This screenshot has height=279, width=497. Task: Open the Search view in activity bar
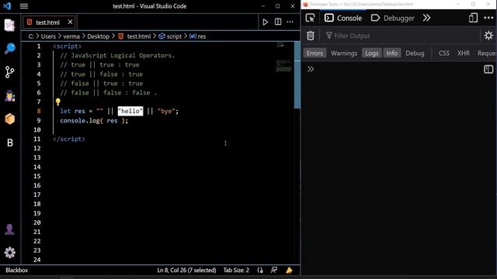(9, 48)
